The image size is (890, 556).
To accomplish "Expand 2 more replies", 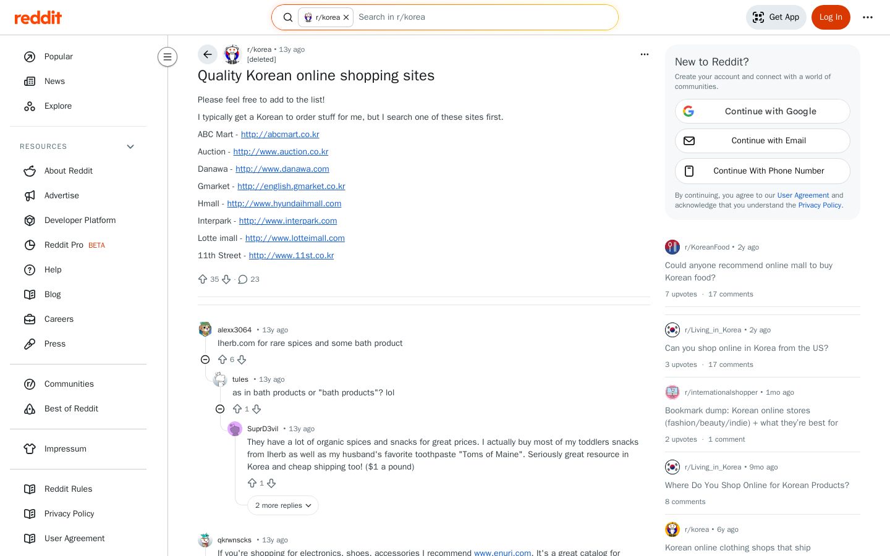I will 283,505.
